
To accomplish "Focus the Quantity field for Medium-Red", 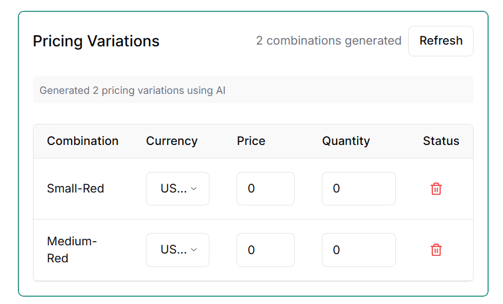I will 358,250.
